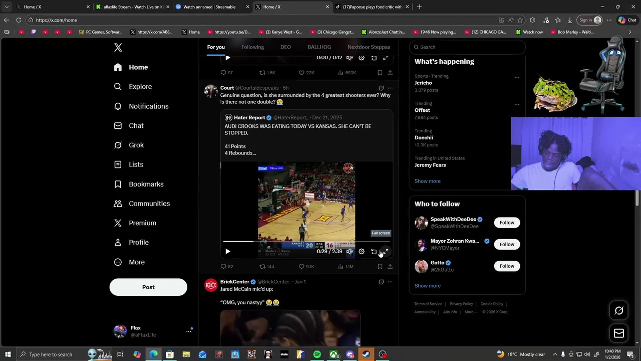Share Court's post
This screenshot has width=641, height=361.
click(x=390, y=267)
